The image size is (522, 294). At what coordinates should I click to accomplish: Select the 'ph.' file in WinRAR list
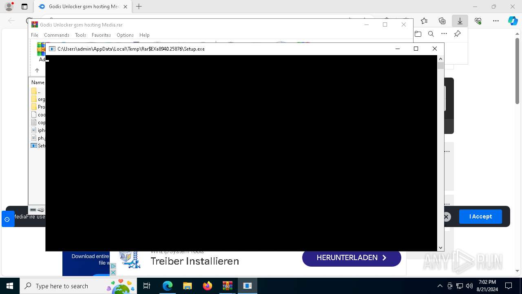click(38, 138)
